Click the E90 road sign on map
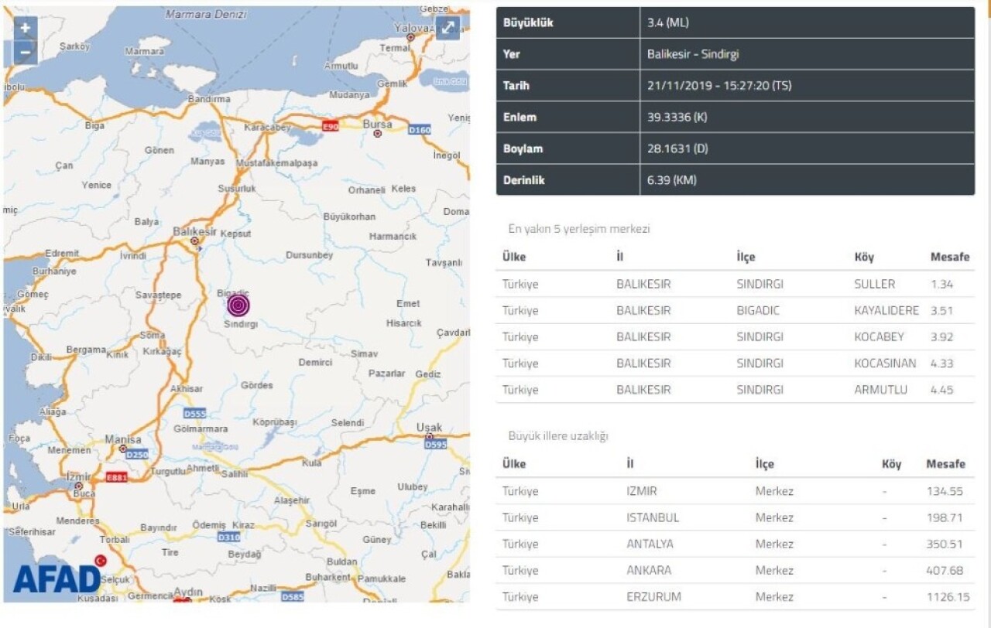Screen dimensions: 991x628 coord(330,126)
